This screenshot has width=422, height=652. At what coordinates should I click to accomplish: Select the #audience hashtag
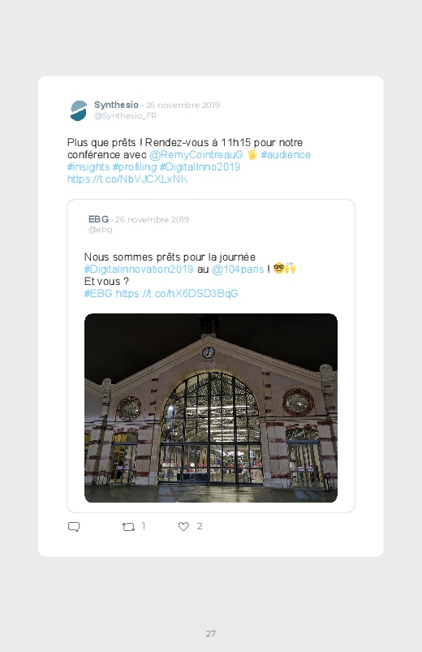tap(286, 155)
